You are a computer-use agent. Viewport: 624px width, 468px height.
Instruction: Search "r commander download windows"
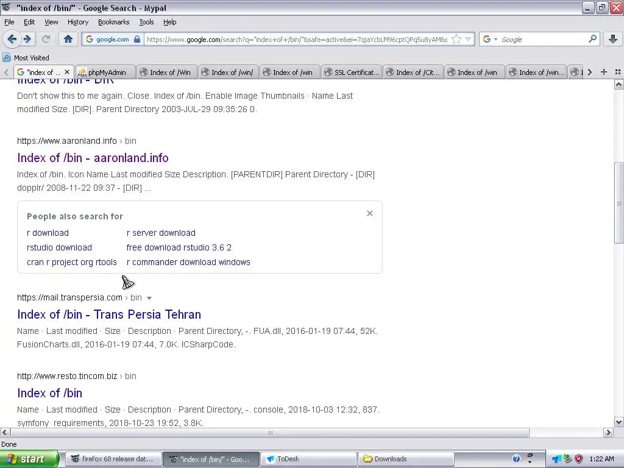pyautogui.click(x=188, y=262)
